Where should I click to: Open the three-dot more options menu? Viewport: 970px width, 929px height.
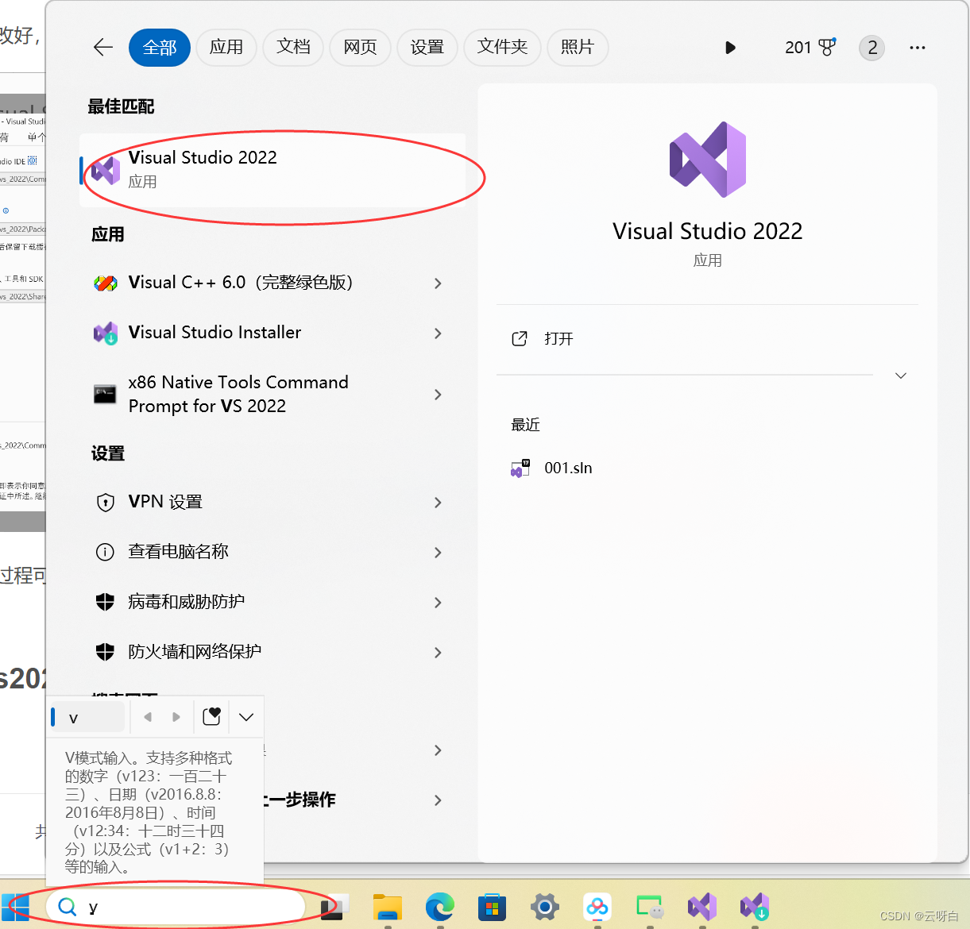tap(918, 48)
